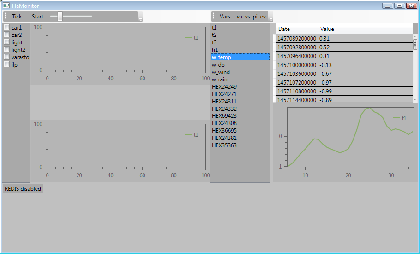Select HEX36695 in the list
Screen dimensions: 420x254
[x=240, y=131]
